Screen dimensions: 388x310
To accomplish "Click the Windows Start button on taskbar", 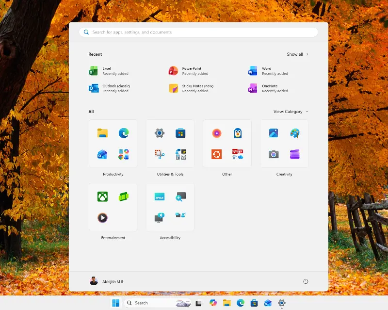I will (x=115, y=303).
